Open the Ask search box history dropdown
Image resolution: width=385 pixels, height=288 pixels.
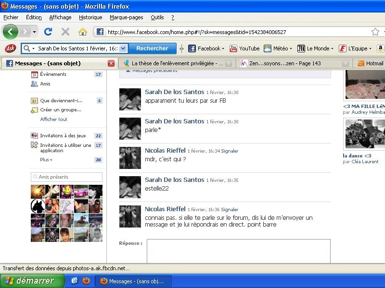[x=123, y=48]
